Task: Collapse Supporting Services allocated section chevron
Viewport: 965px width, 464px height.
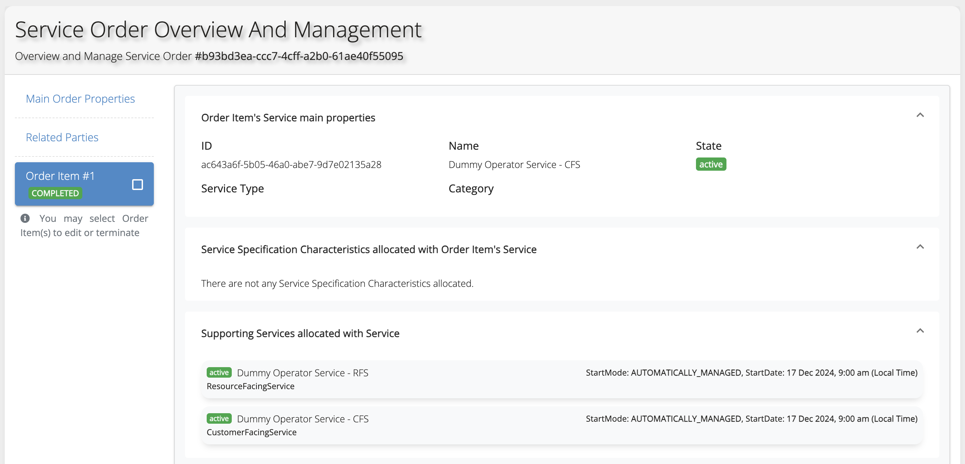Action: coord(920,331)
